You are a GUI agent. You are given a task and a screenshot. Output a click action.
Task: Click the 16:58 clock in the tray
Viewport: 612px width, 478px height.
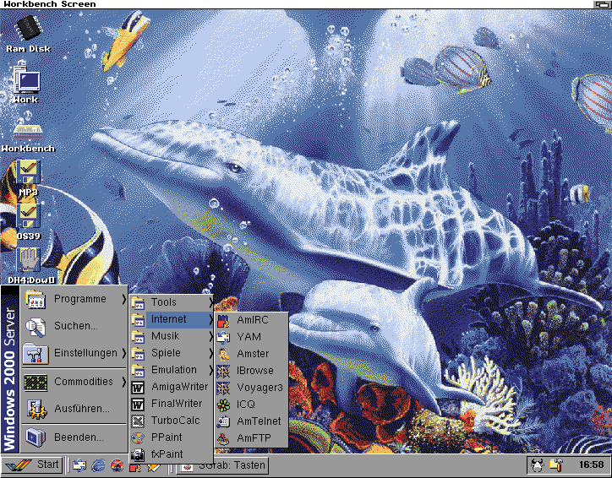point(591,465)
